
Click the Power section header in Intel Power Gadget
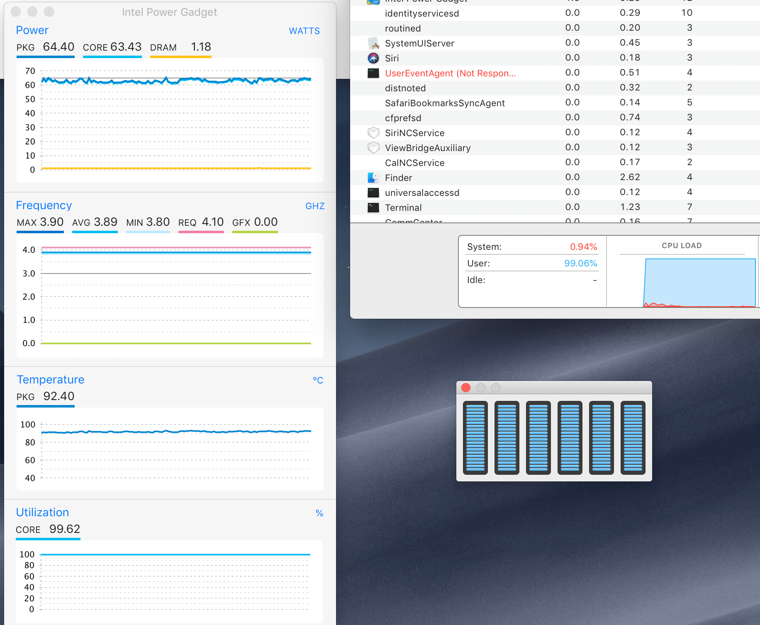point(32,30)
